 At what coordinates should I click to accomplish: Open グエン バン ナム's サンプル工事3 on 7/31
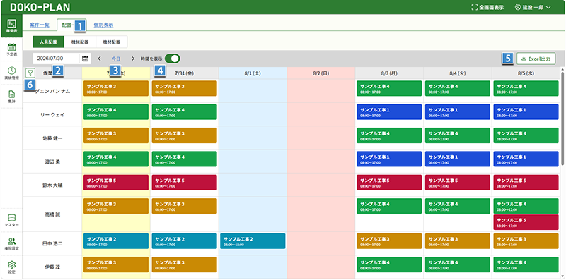click(184, 89)
